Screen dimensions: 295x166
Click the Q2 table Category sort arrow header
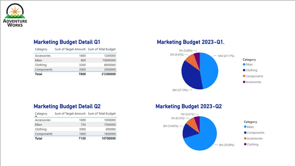41,114
